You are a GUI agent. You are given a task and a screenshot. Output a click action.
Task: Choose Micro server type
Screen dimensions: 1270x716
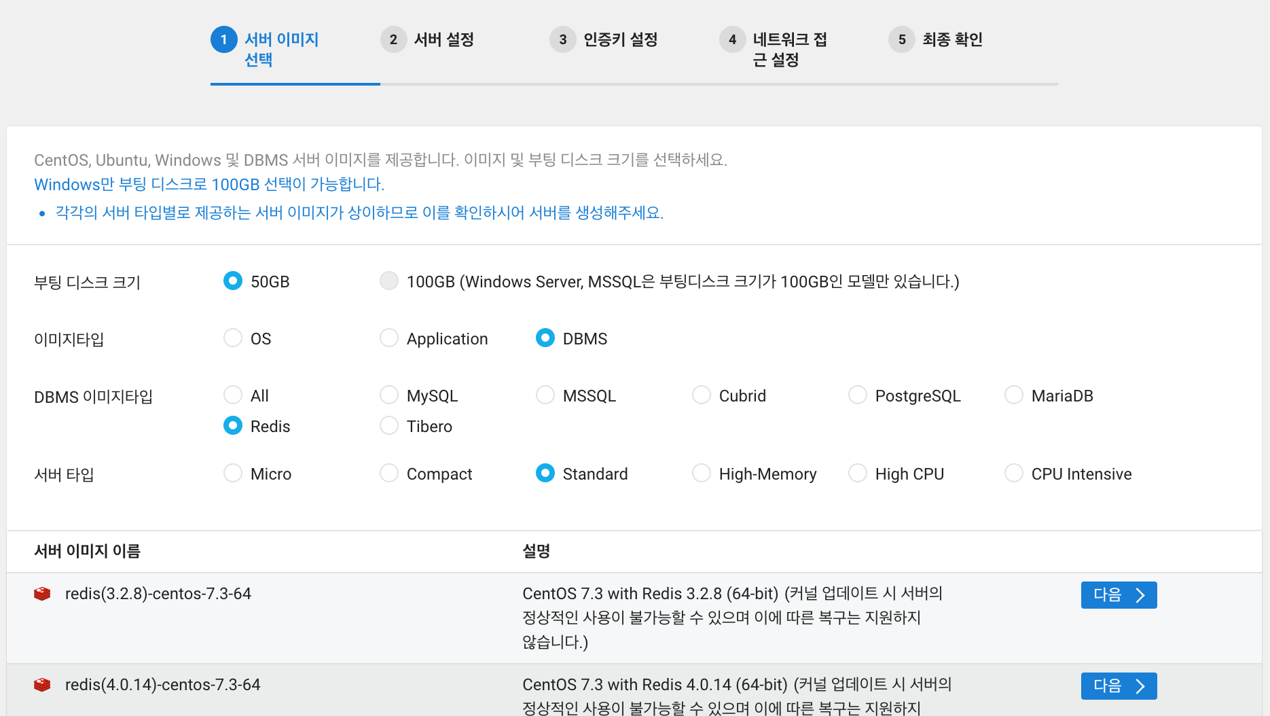click(233, 473)
